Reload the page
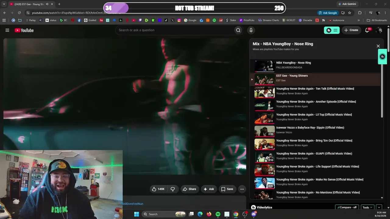The image size is (390, 219). [x=19, y=13]
